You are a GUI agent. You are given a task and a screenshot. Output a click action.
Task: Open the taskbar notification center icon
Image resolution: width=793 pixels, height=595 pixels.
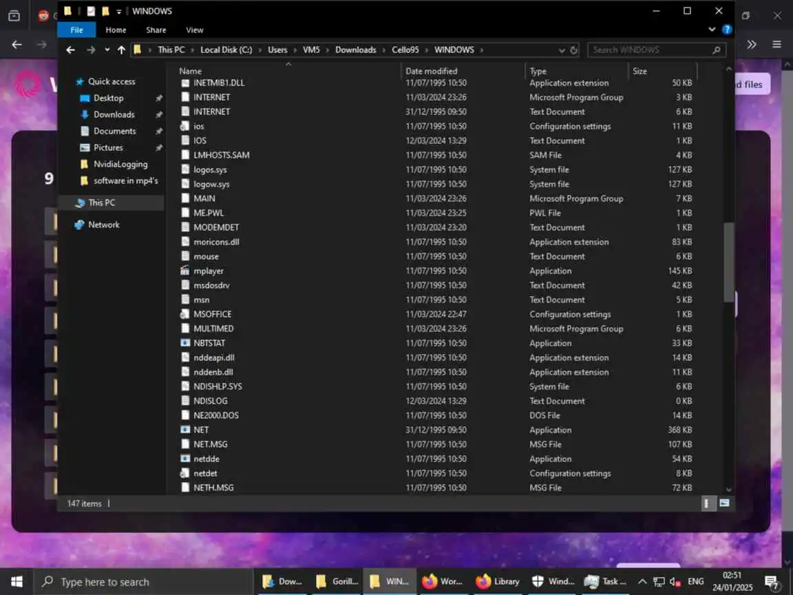coord(772,583)
